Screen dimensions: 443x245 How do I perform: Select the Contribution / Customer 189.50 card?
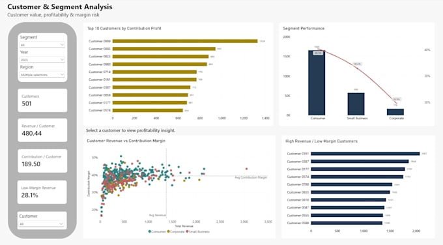click(42, 161)
